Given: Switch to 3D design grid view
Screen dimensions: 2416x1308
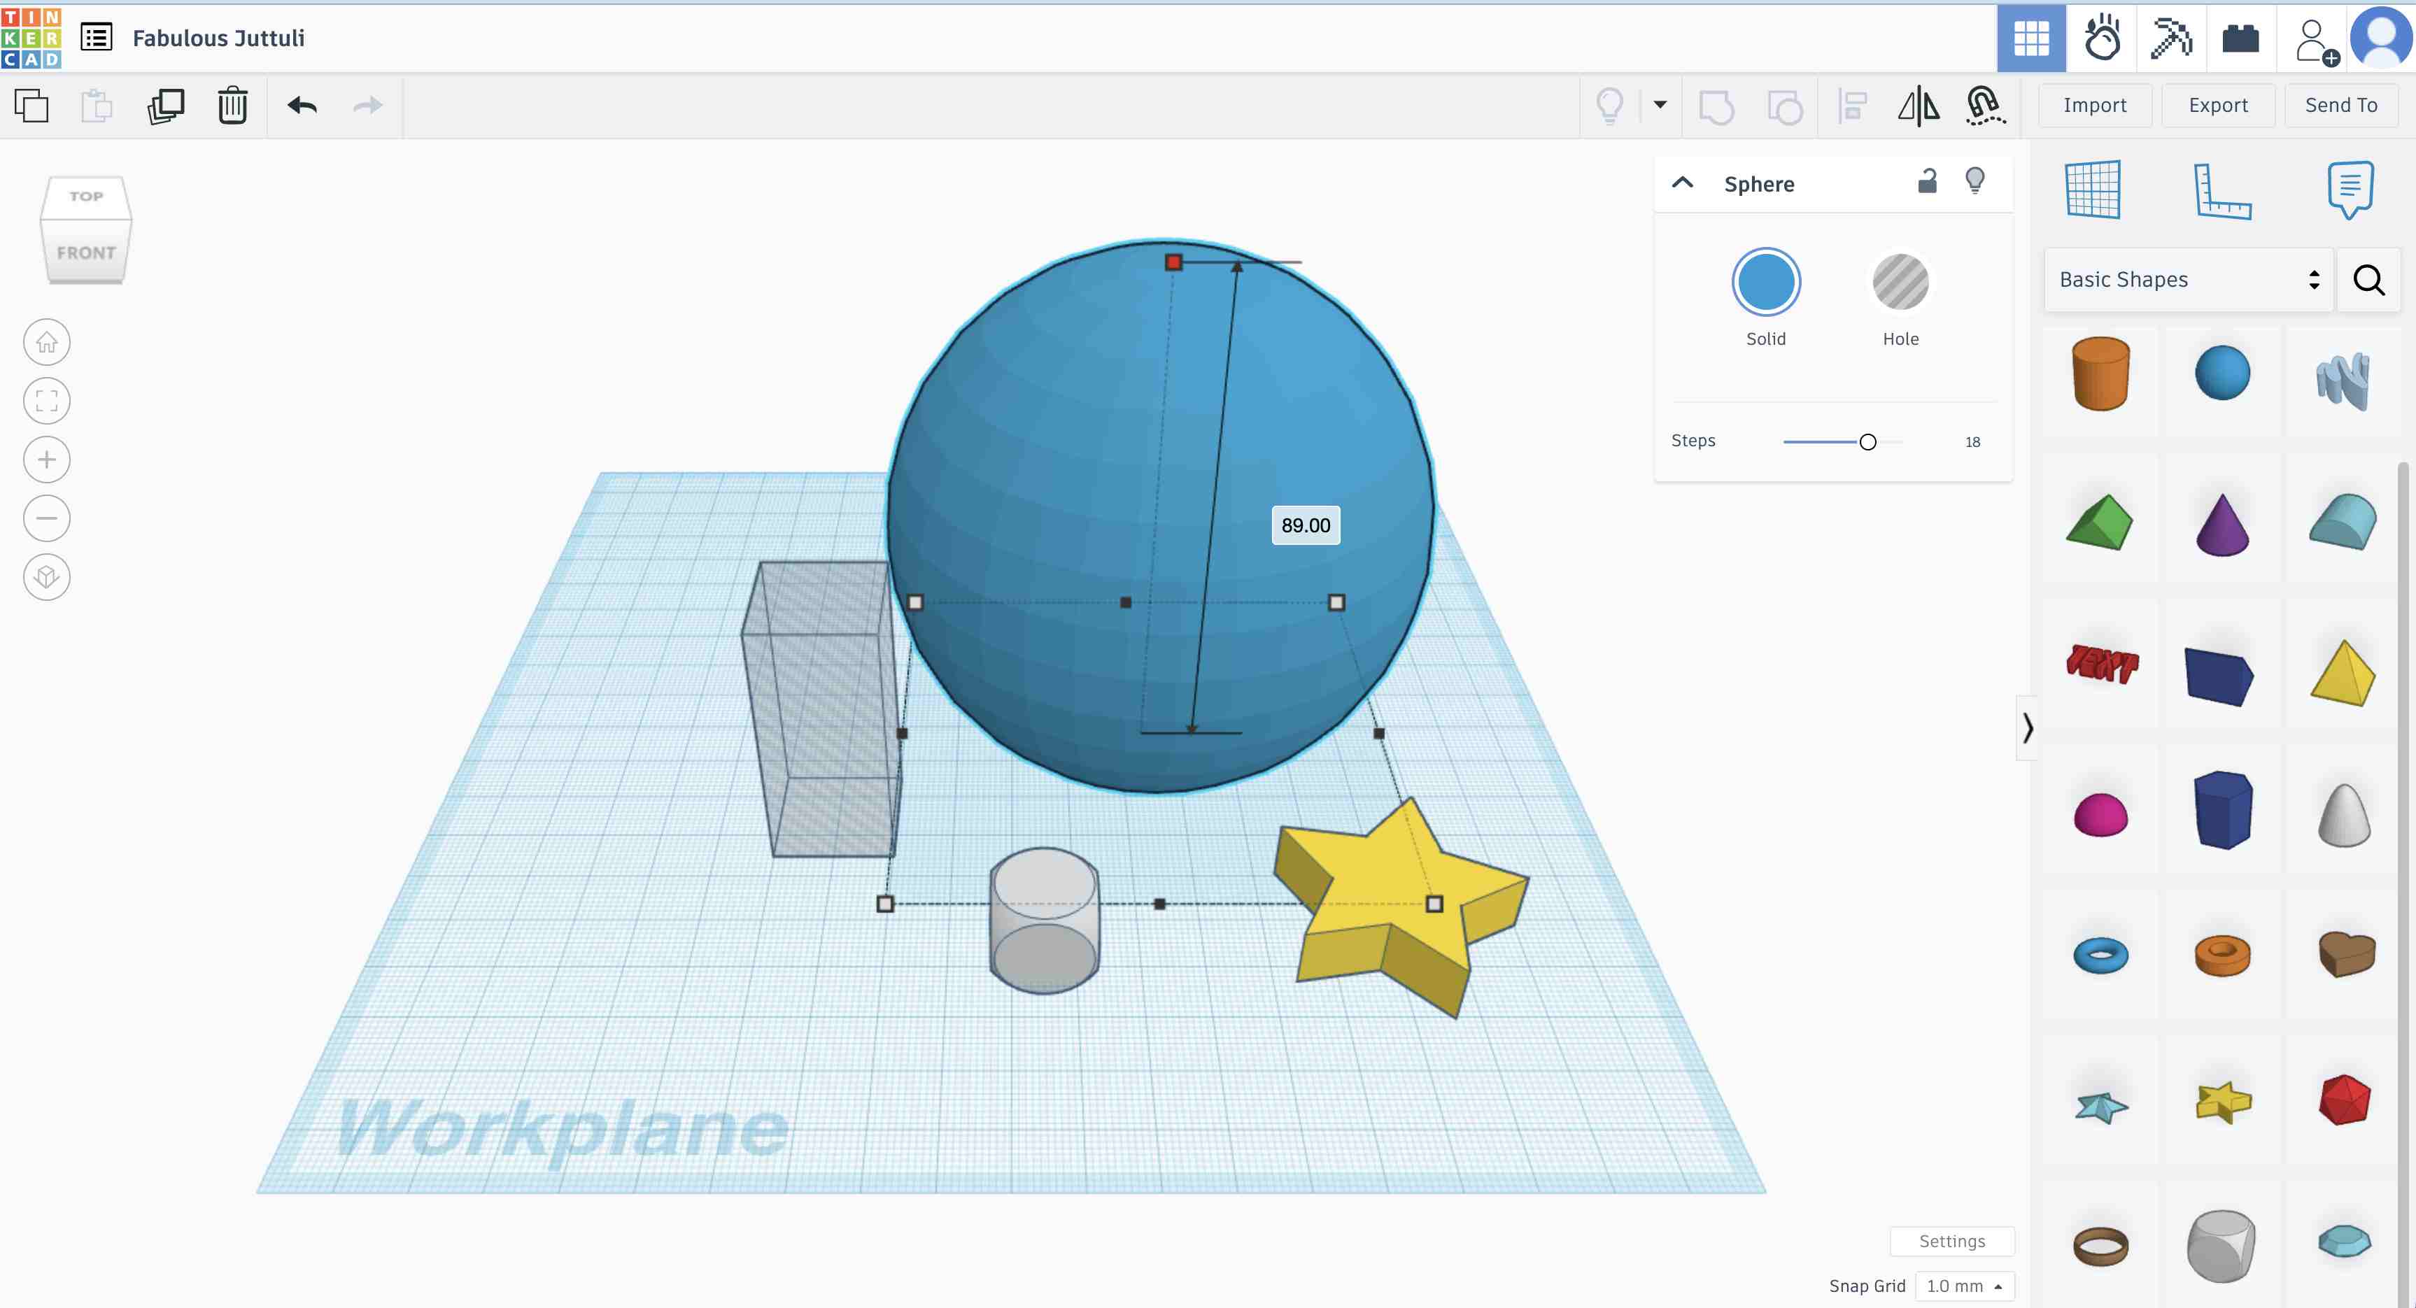Looking at the screenshot, I should coord(2031,38).
